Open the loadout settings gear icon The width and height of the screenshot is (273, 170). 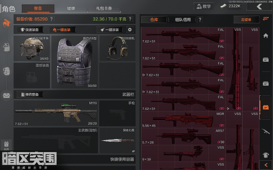(130, 30)
